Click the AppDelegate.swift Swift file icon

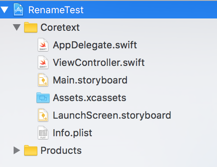[43, 45]
